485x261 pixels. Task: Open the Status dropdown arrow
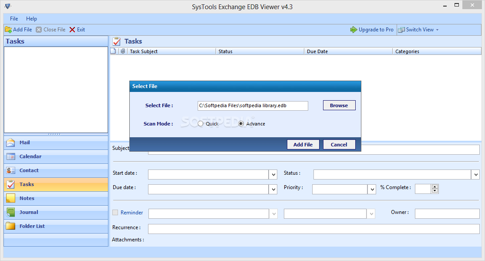point(475,175)
